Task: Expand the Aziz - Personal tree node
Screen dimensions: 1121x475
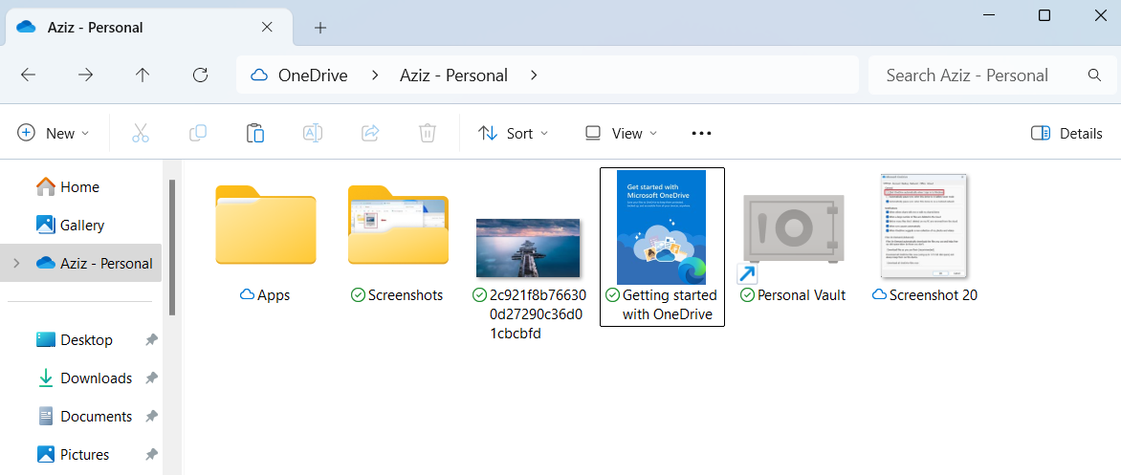Action: point(16,263)
